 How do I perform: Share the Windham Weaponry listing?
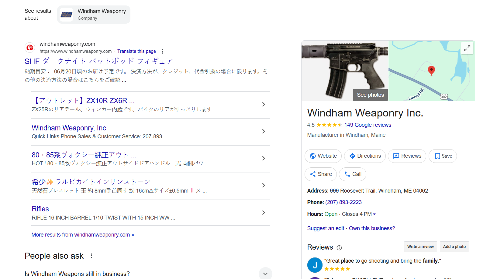pos(321,174)
